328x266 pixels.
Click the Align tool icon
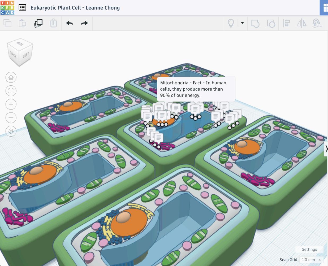pyautogui.click(x=286, y=23)
